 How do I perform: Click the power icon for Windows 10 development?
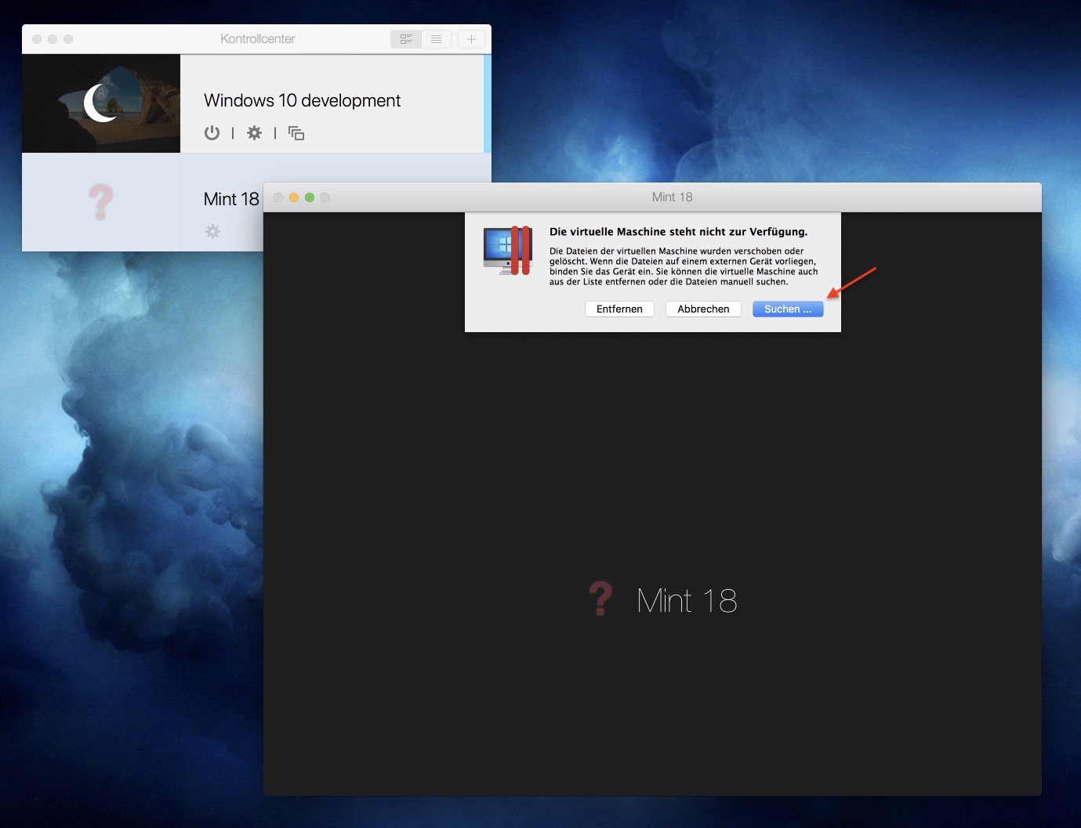click(212, 133)
